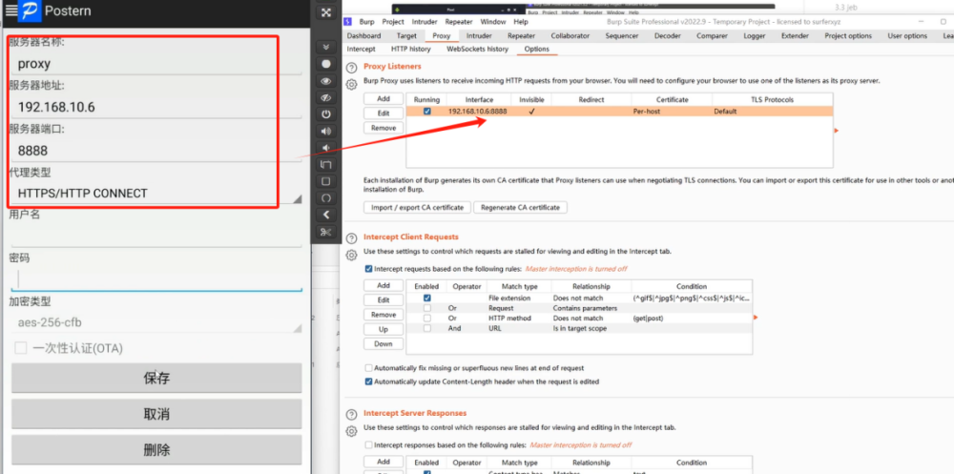954x474 pixels.
Task: Open gear options for Intercept Client Requests
Action: [x=351, y=255]
